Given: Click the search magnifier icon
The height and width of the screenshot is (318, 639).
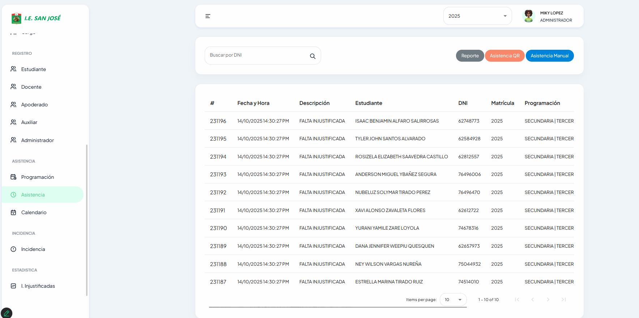Looking at the screenshot, I should click(x=312, y=56).
